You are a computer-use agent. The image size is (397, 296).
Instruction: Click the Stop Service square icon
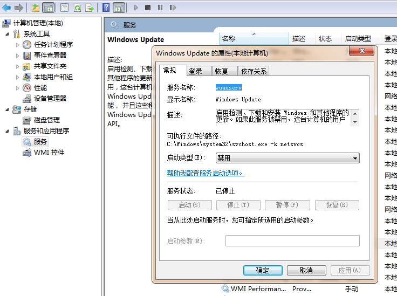[x=148, y=8]
